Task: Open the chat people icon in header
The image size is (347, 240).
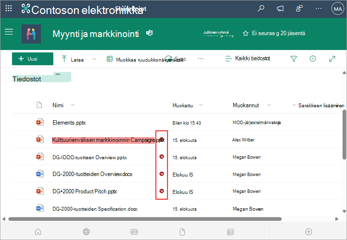Action: (x=299, y=9)
